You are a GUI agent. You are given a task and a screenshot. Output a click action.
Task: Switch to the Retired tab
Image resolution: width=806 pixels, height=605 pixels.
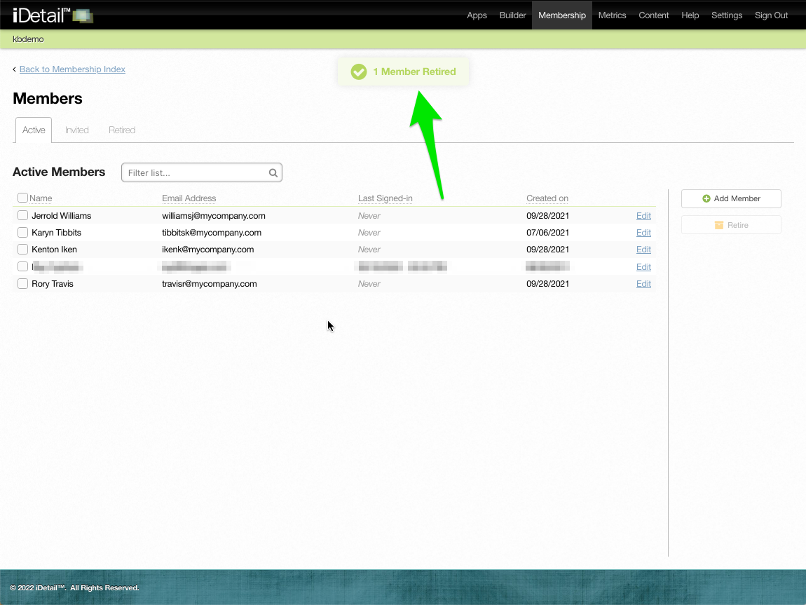(x=122, y=130)
